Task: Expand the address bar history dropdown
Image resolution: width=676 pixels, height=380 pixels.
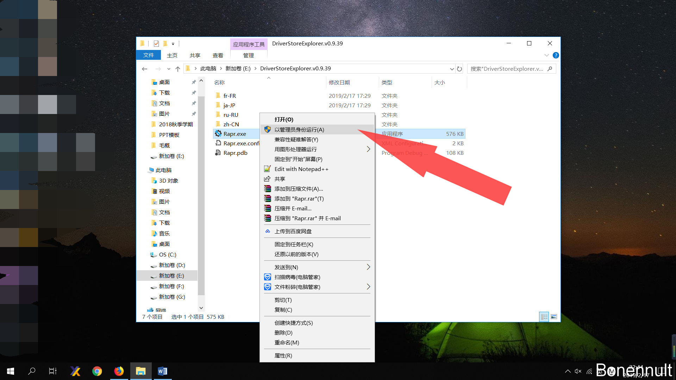Action: (x=452, y=69)
